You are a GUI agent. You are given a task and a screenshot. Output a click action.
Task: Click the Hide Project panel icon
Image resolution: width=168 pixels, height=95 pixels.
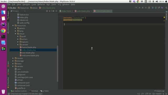point(56,11)
